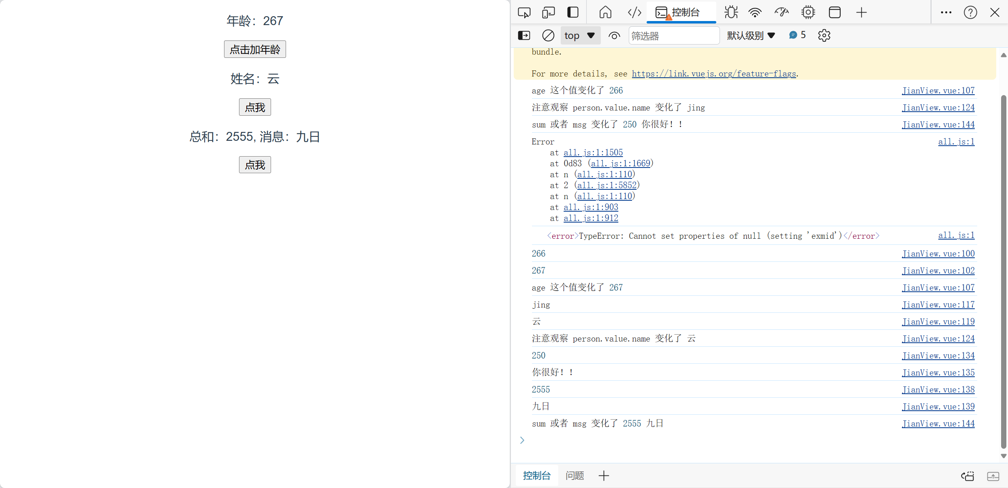The width and height of the screenshot is (1008, 488).
Task: Click the console prompt chevron
Action: click(522, 440)
